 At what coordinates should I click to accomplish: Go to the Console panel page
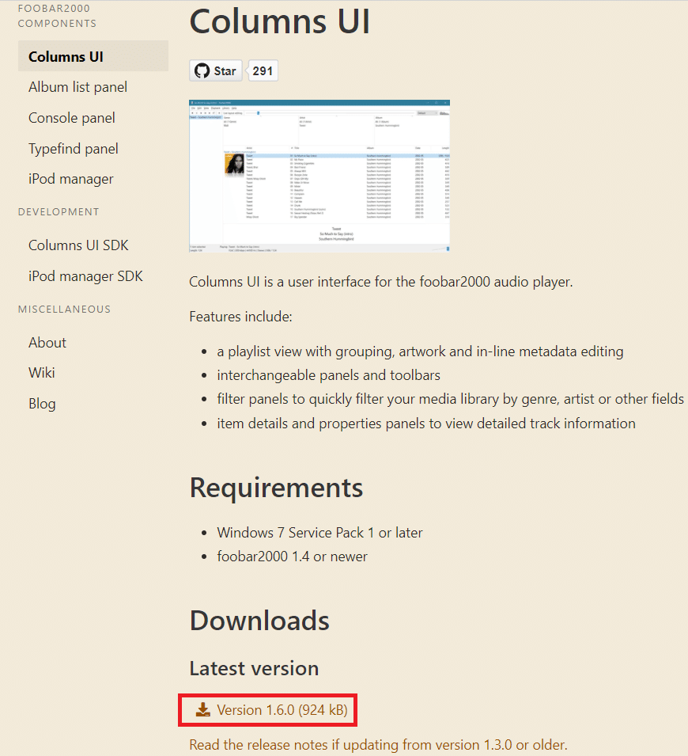click(x=72, y=118)
